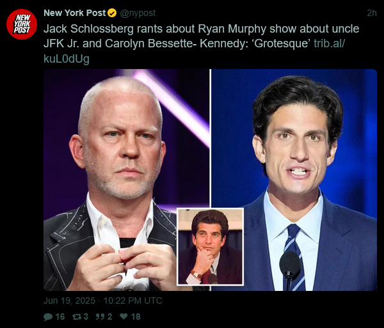Open replies via the speech bubble icon
The image size is (384, 328).
48,316
